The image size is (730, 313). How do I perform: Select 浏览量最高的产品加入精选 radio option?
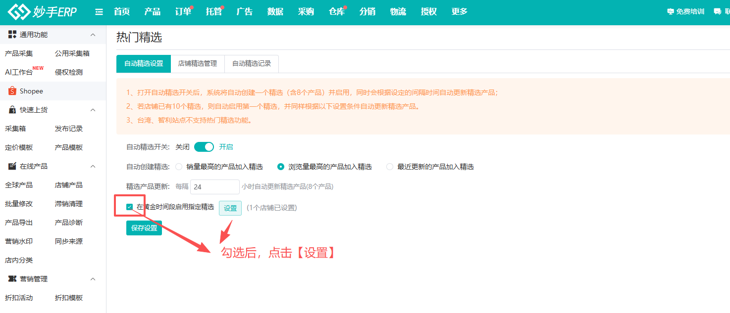(280, 167)
